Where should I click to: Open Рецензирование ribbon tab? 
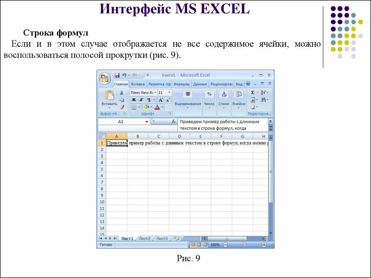click(x=221, y=84)
